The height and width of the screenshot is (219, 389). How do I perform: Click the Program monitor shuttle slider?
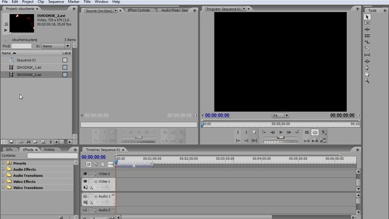coord(280,137)
